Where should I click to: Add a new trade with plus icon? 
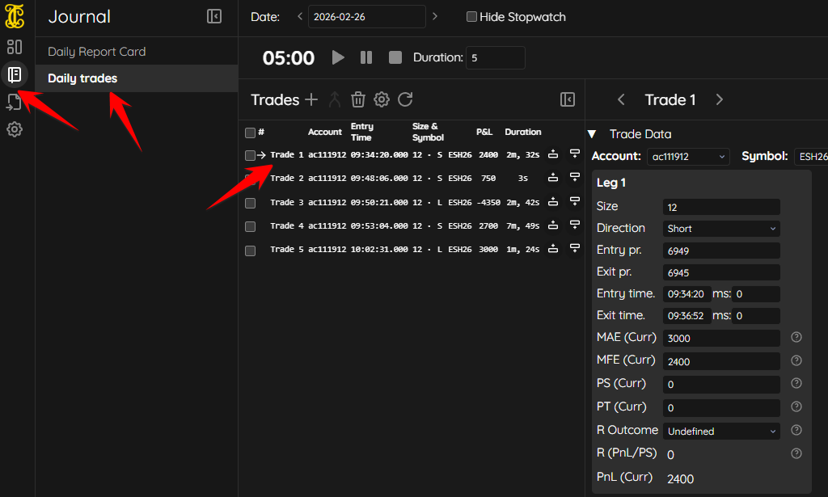(312, 99)
